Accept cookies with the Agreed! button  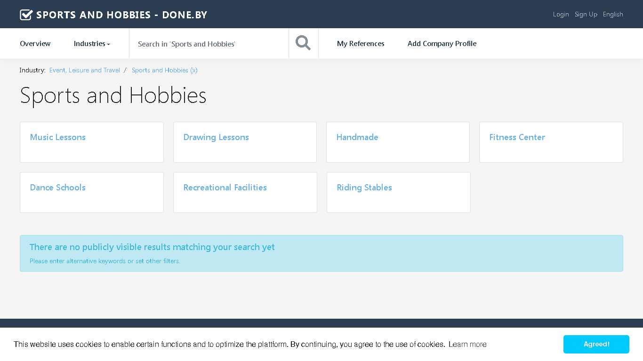point(596,344)
